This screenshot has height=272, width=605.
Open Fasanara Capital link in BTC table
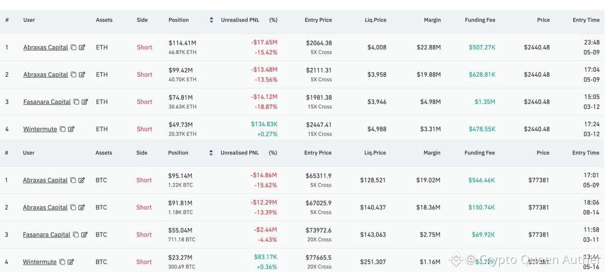(x=47, y=235)
